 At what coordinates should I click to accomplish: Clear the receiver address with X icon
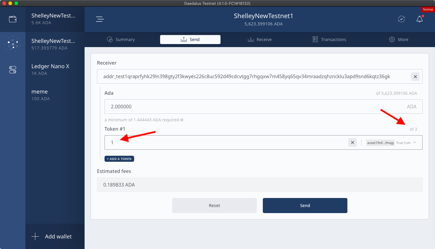click(415, 77)
